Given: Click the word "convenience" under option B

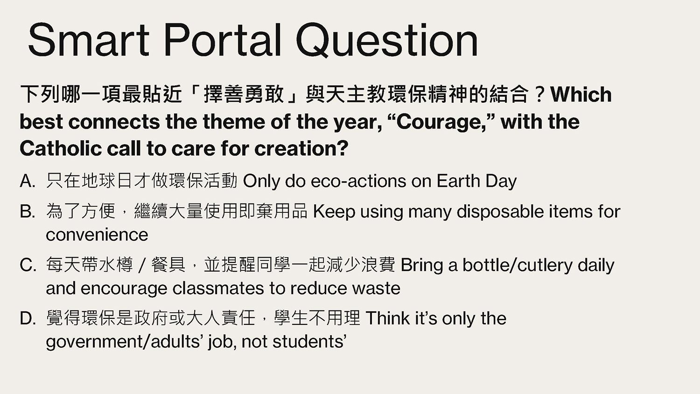Looking at the screenshot, I should coord(97,235).
